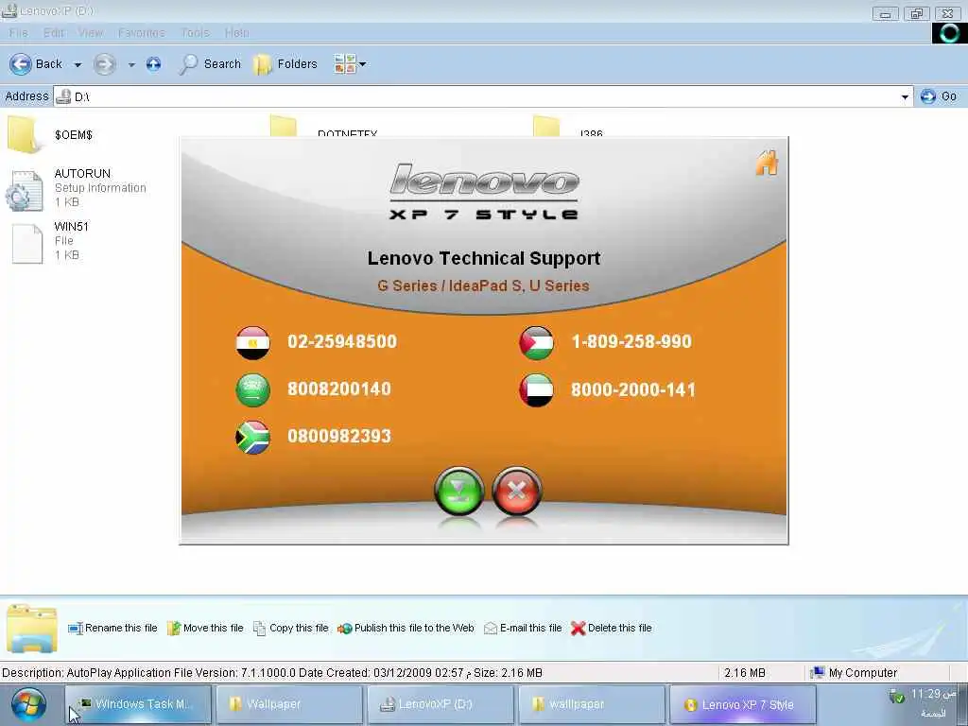Click the 2.16 MB status bar size

[745, 673]
